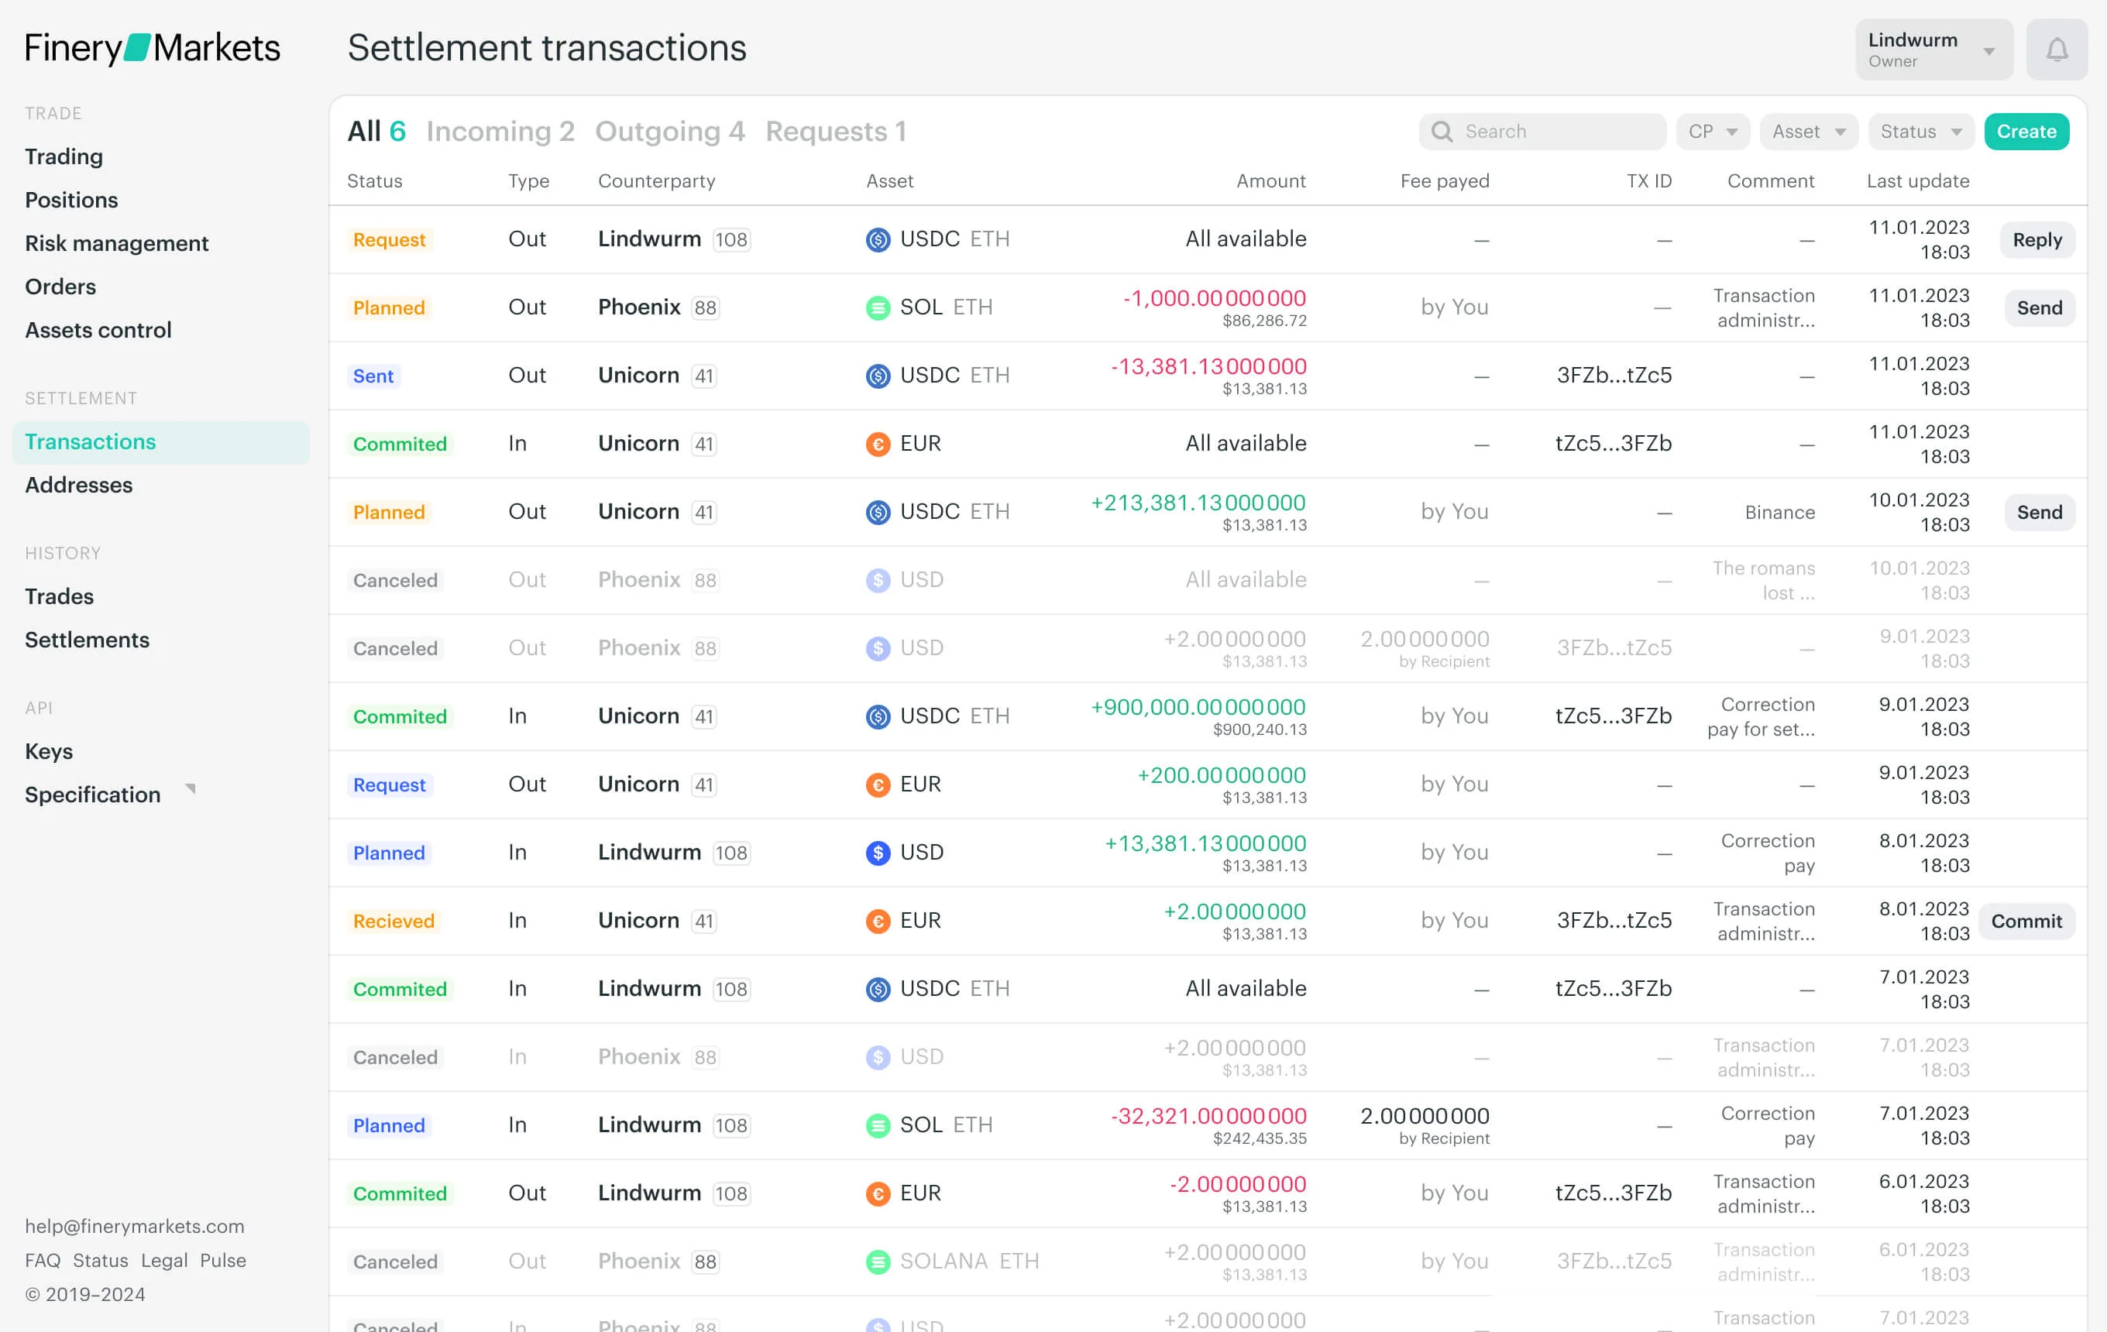Expand the Lindwurm Owner account menu
This screenshot has height=1332, width=2107.
[x=1933, y=50]
